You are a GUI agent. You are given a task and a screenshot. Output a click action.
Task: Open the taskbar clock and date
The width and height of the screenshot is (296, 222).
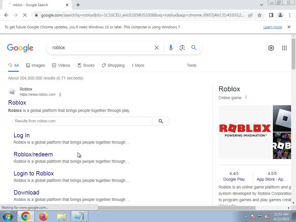click(281, 217)
